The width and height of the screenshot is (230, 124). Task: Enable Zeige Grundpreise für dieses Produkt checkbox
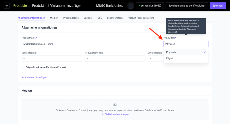pos(23,67)
